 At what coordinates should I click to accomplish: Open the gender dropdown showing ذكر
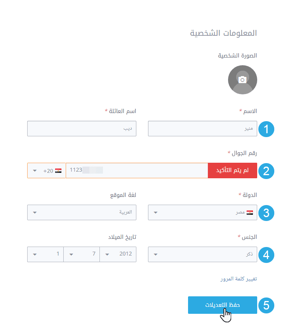click(202, 254)
